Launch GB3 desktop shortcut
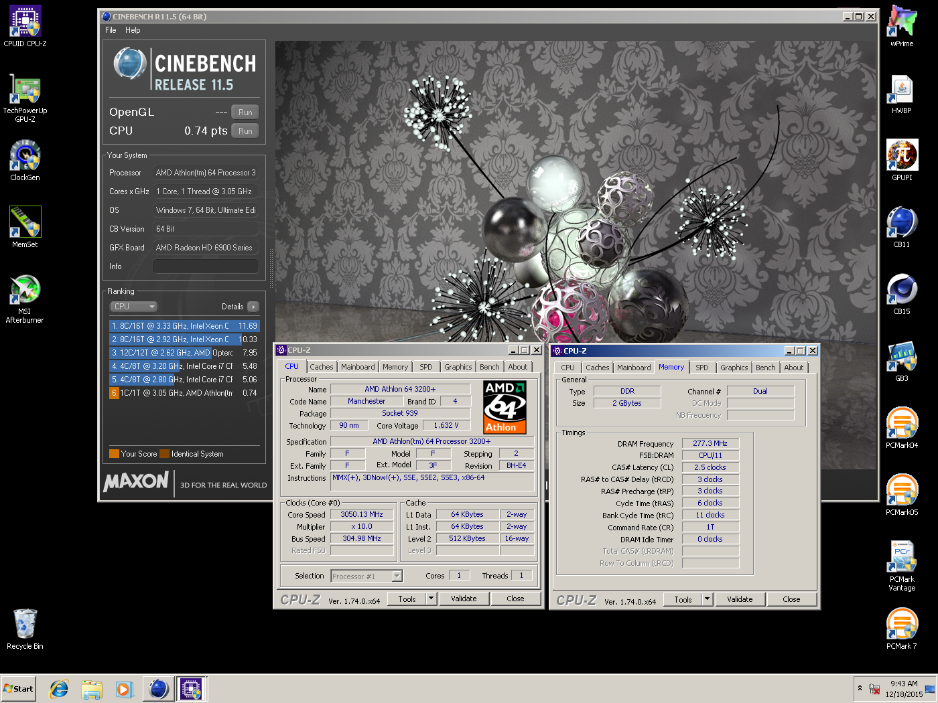Screen dimensions: 938x703 (902, 362)
